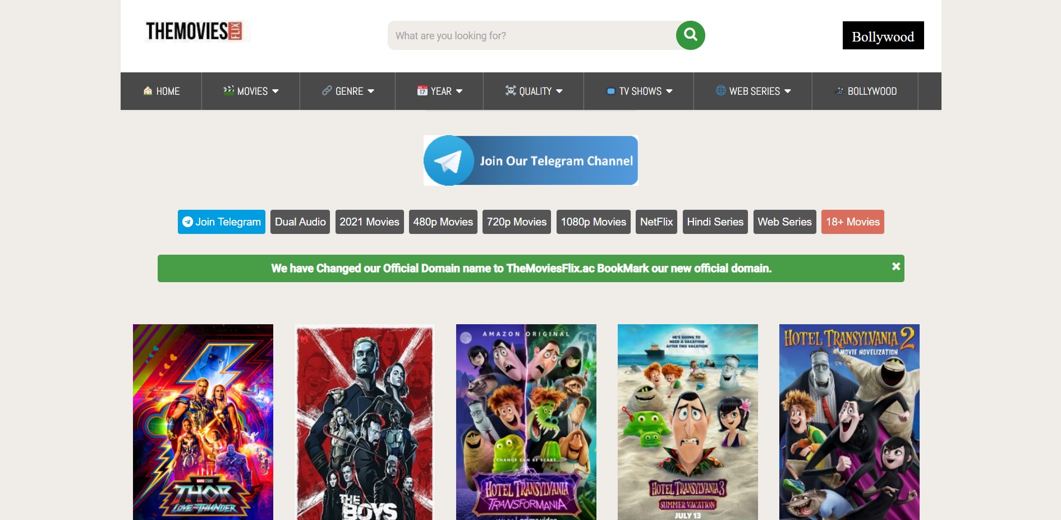Click the chain link icon beside Genre
Image resolution: width=1061 pixels, height=520 pixels.
327,90
